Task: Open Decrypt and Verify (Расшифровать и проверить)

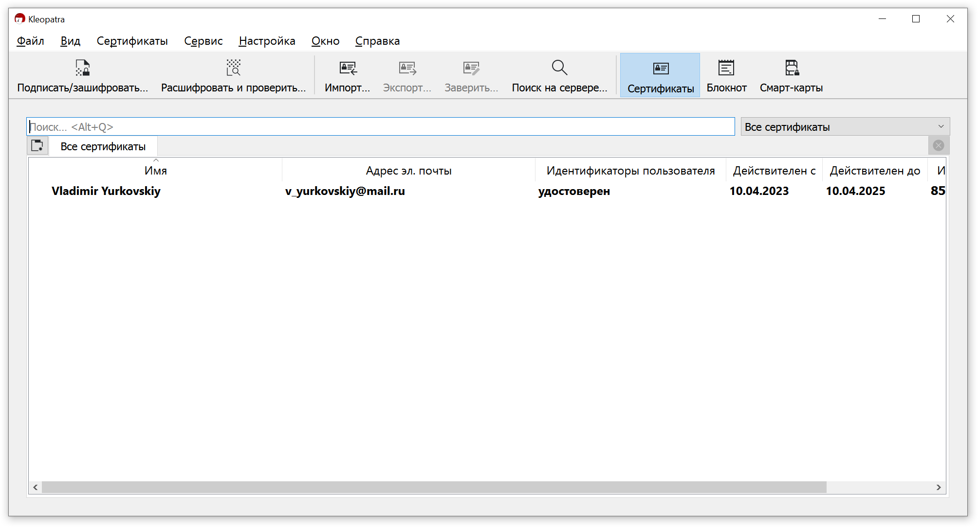Action: (234, 76)
